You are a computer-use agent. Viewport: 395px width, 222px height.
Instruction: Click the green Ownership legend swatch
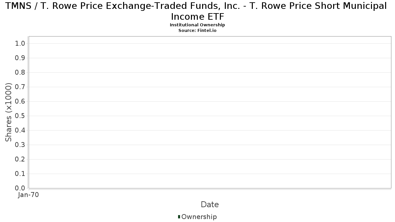click(179, 217)
